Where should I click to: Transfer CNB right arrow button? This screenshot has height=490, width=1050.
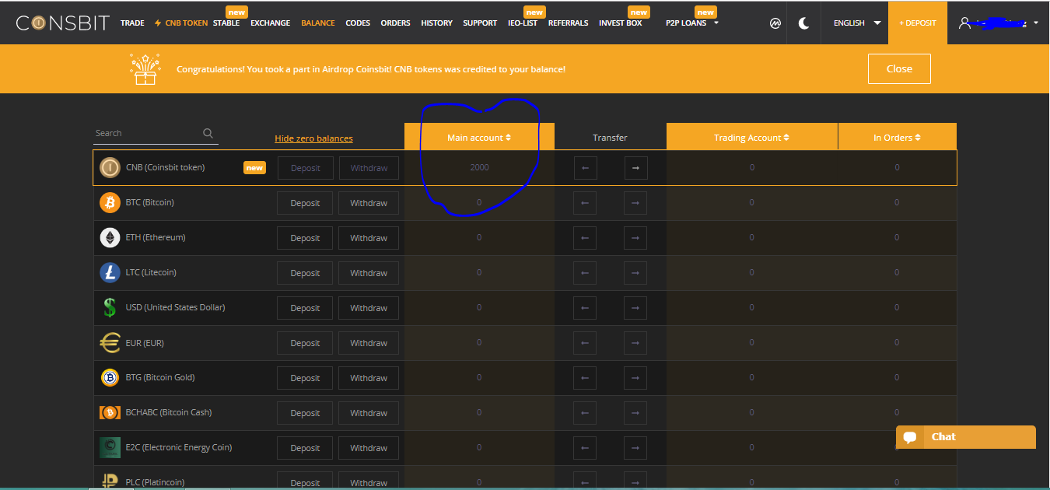[x=635, y=168]
